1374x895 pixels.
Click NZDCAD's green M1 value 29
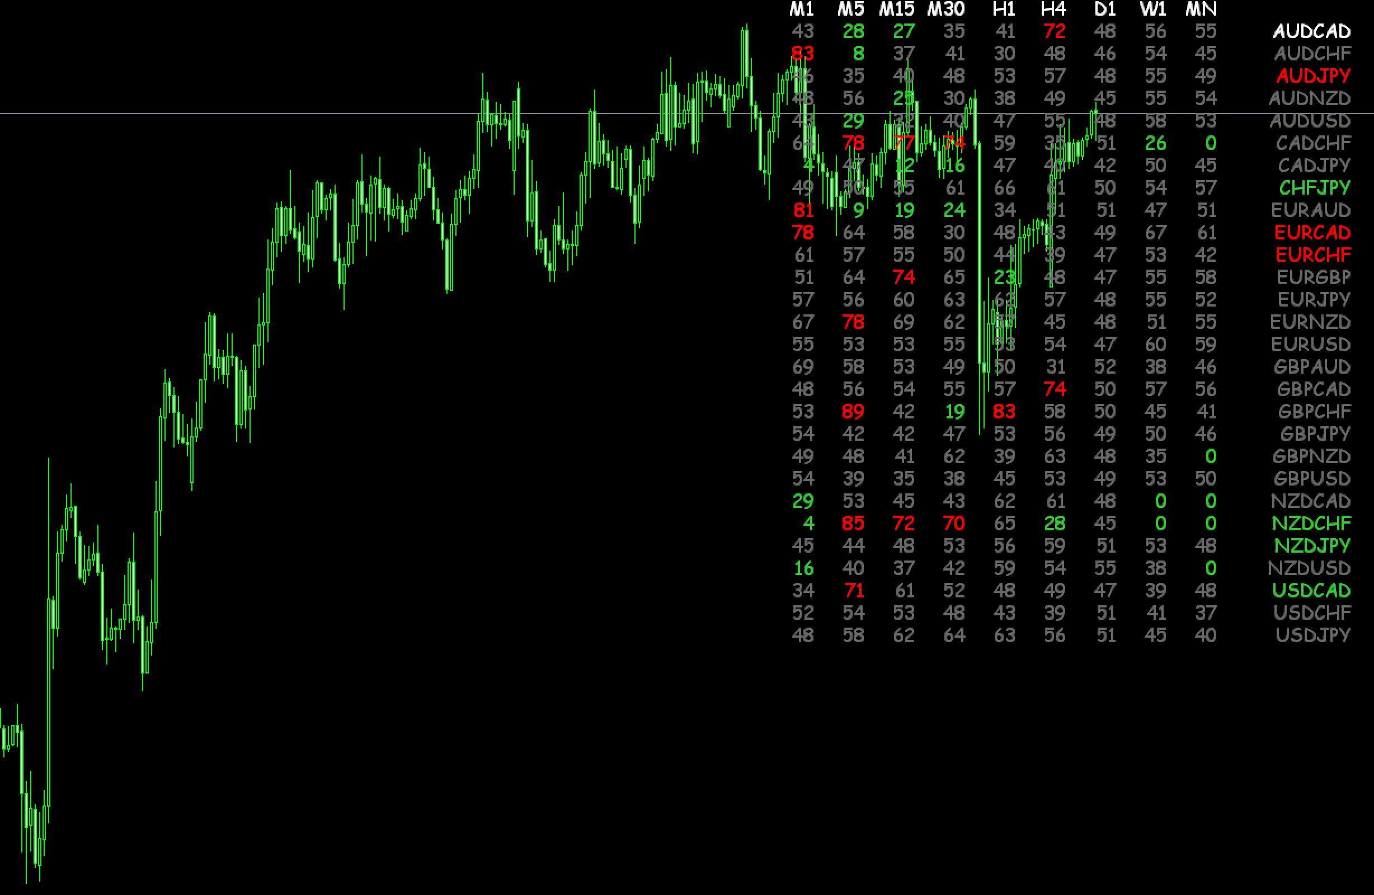coord(803,501)
